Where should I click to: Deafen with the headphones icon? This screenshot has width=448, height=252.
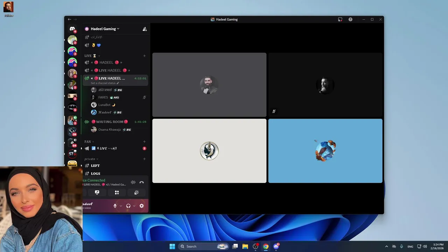(x=128, y=206)
